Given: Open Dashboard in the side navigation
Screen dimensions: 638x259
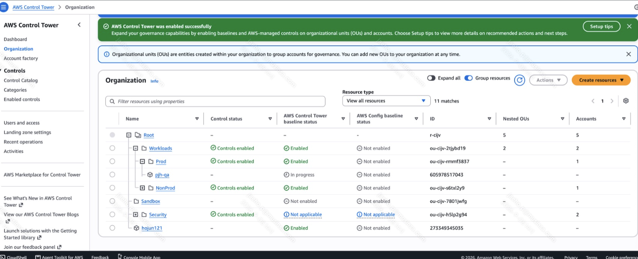Looking at the screenshot, I should (15, 39).
